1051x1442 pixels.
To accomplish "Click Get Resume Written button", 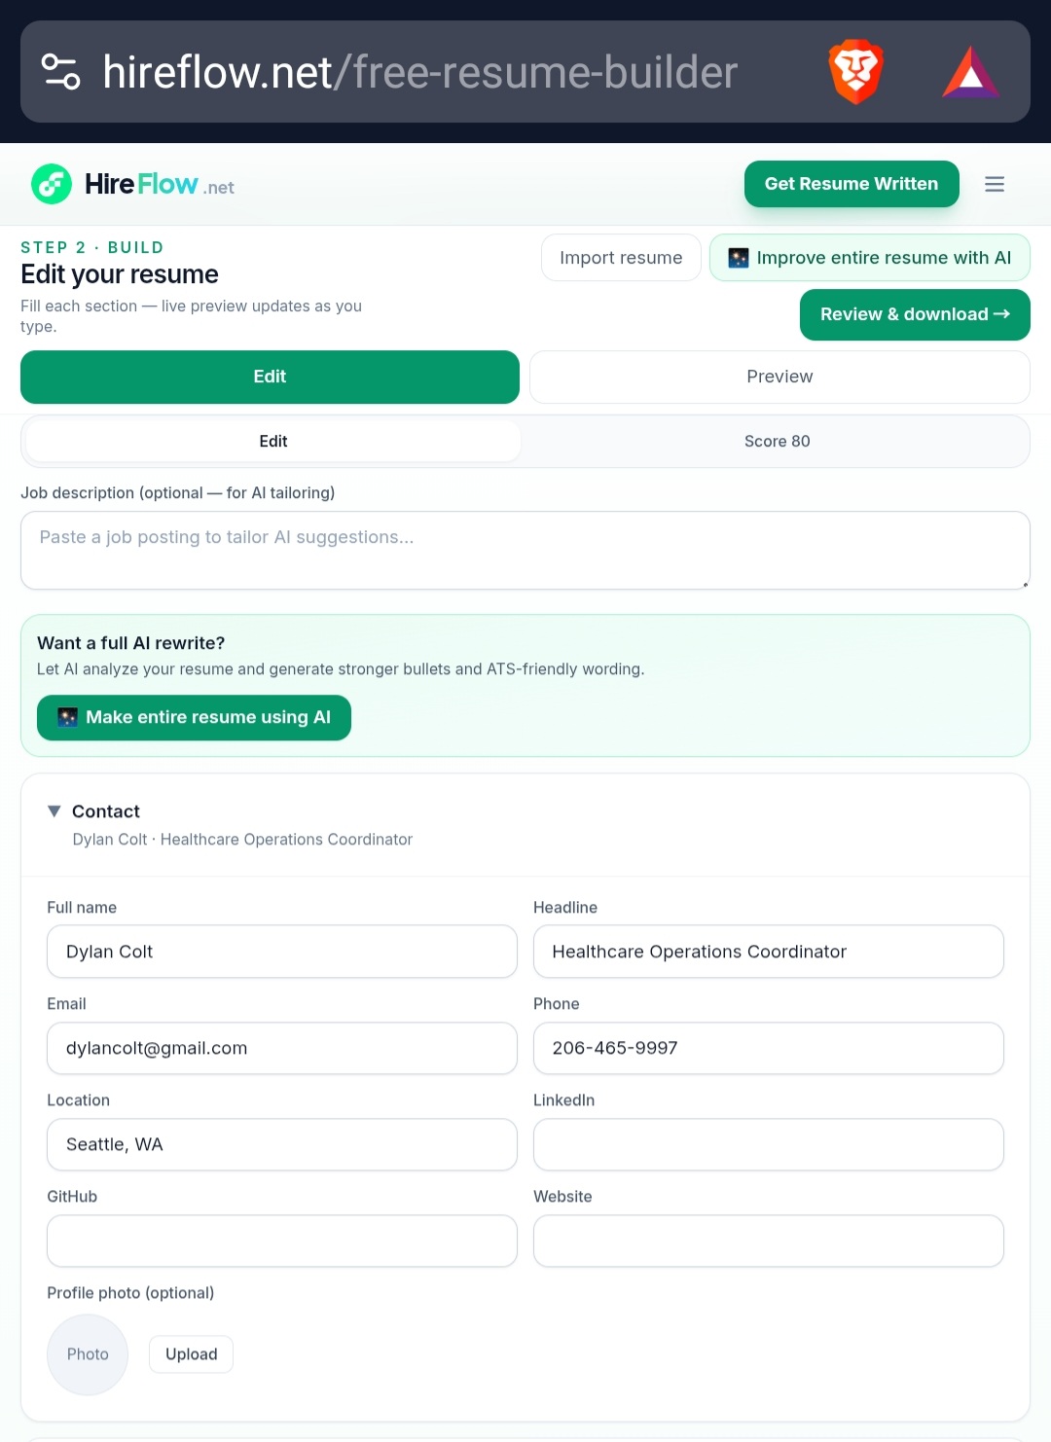I will pos(852,184).
